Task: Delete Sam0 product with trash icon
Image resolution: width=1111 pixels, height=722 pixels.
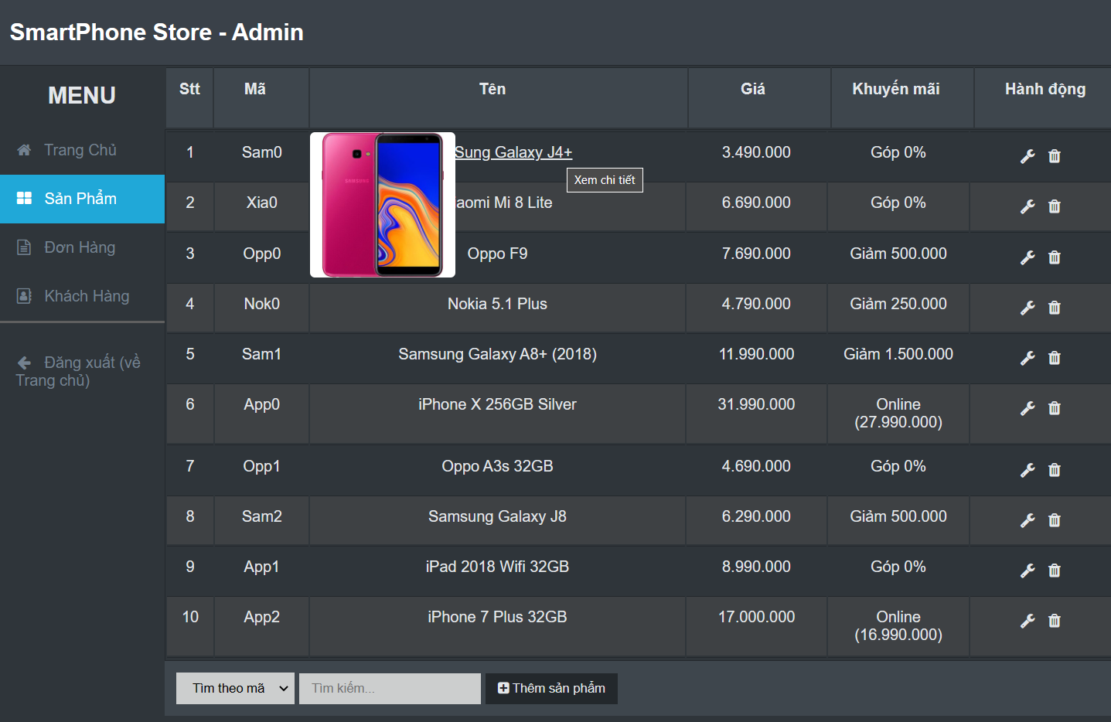Action: 1055,156
